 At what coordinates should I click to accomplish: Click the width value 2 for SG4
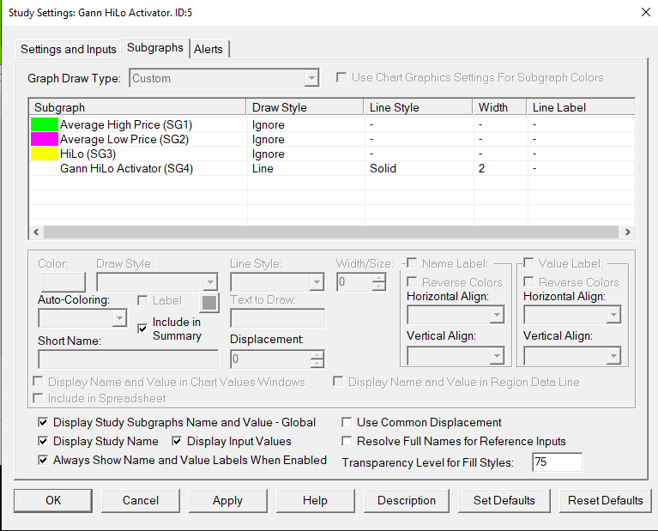point(481,168)
